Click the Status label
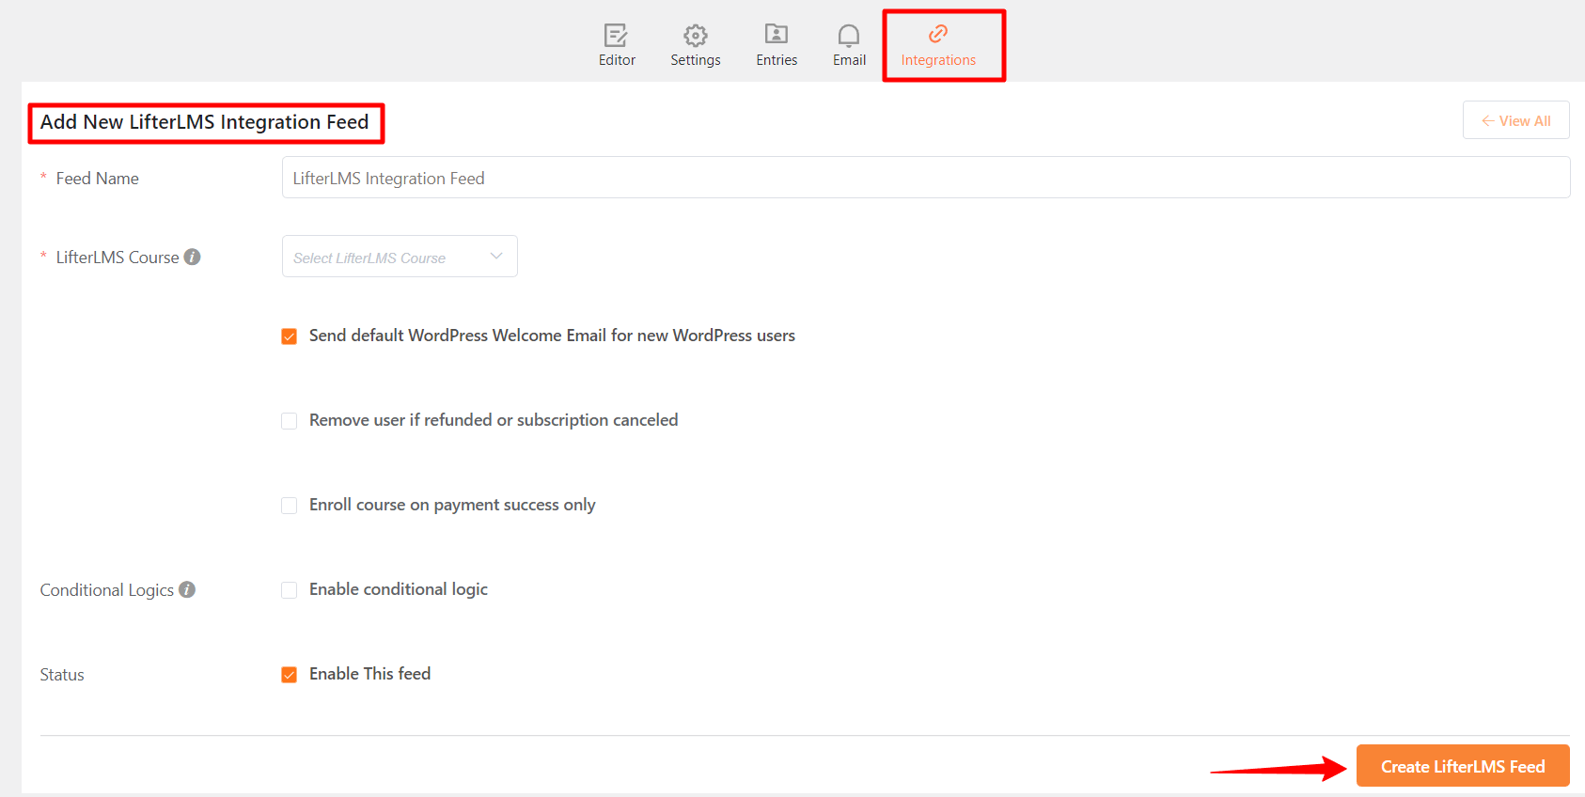Screen dimensions: 1585x797 (x=62, y=675)
